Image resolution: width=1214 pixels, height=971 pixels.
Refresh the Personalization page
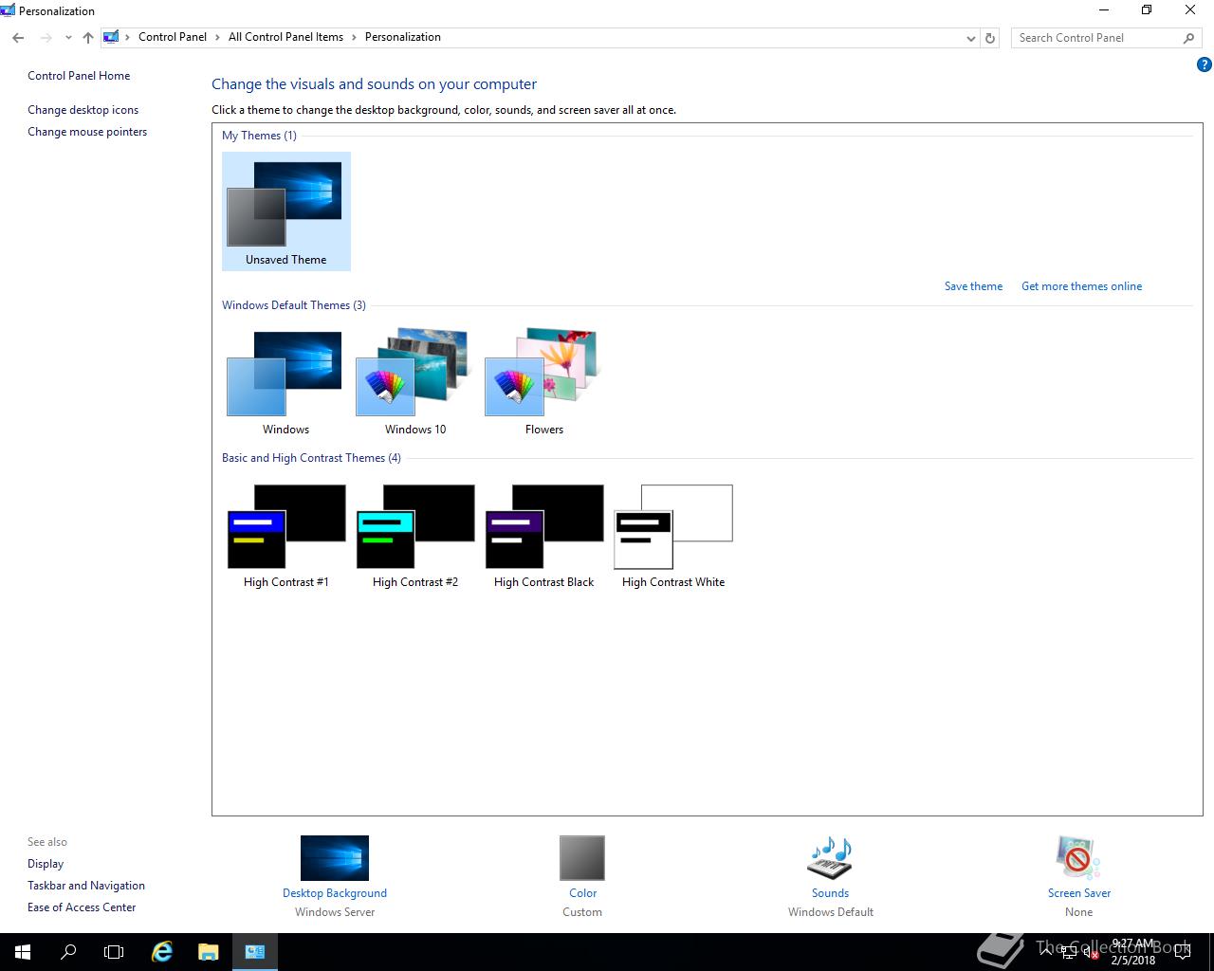pos(990,38)
